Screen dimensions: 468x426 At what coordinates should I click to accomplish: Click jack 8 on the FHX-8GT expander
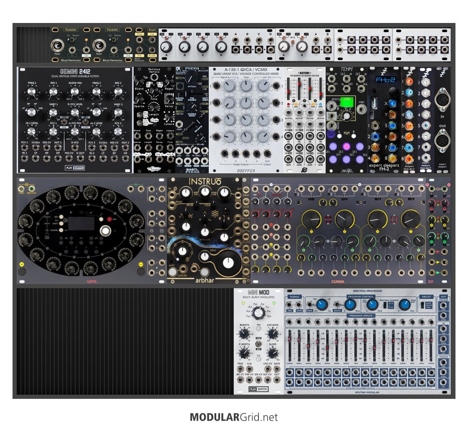(x=425, y=158)
